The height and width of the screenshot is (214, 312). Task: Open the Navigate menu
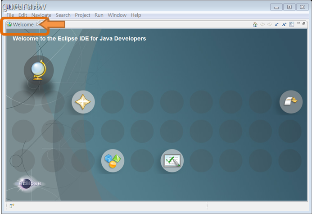[x=41, y=15]
